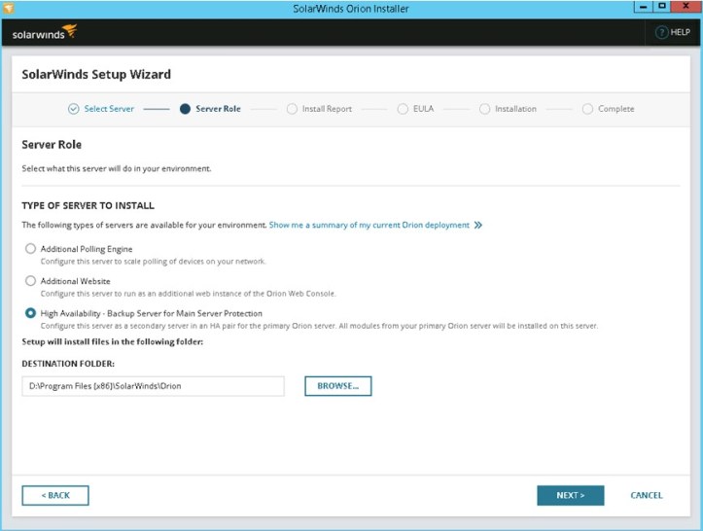Viewport: 703px width, 531px height.
Task: Click the EULA step circle
Action: (x=404, y=109)
